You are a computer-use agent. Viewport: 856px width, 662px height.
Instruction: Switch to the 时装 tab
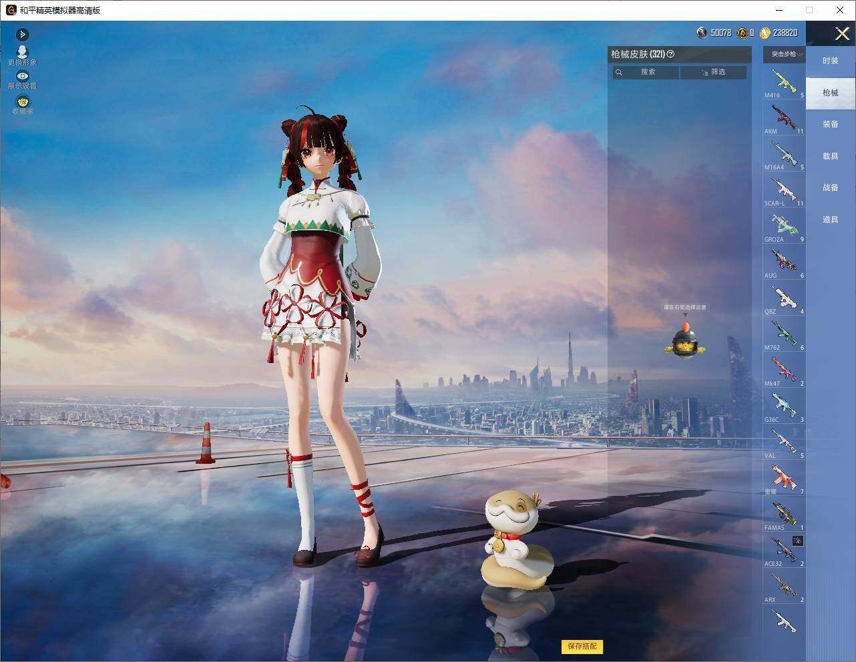point(830,61)
